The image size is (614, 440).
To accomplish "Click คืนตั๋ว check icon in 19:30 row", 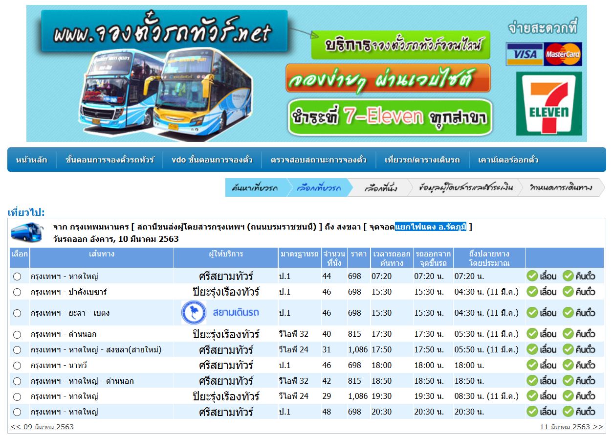I will [568, 396].
